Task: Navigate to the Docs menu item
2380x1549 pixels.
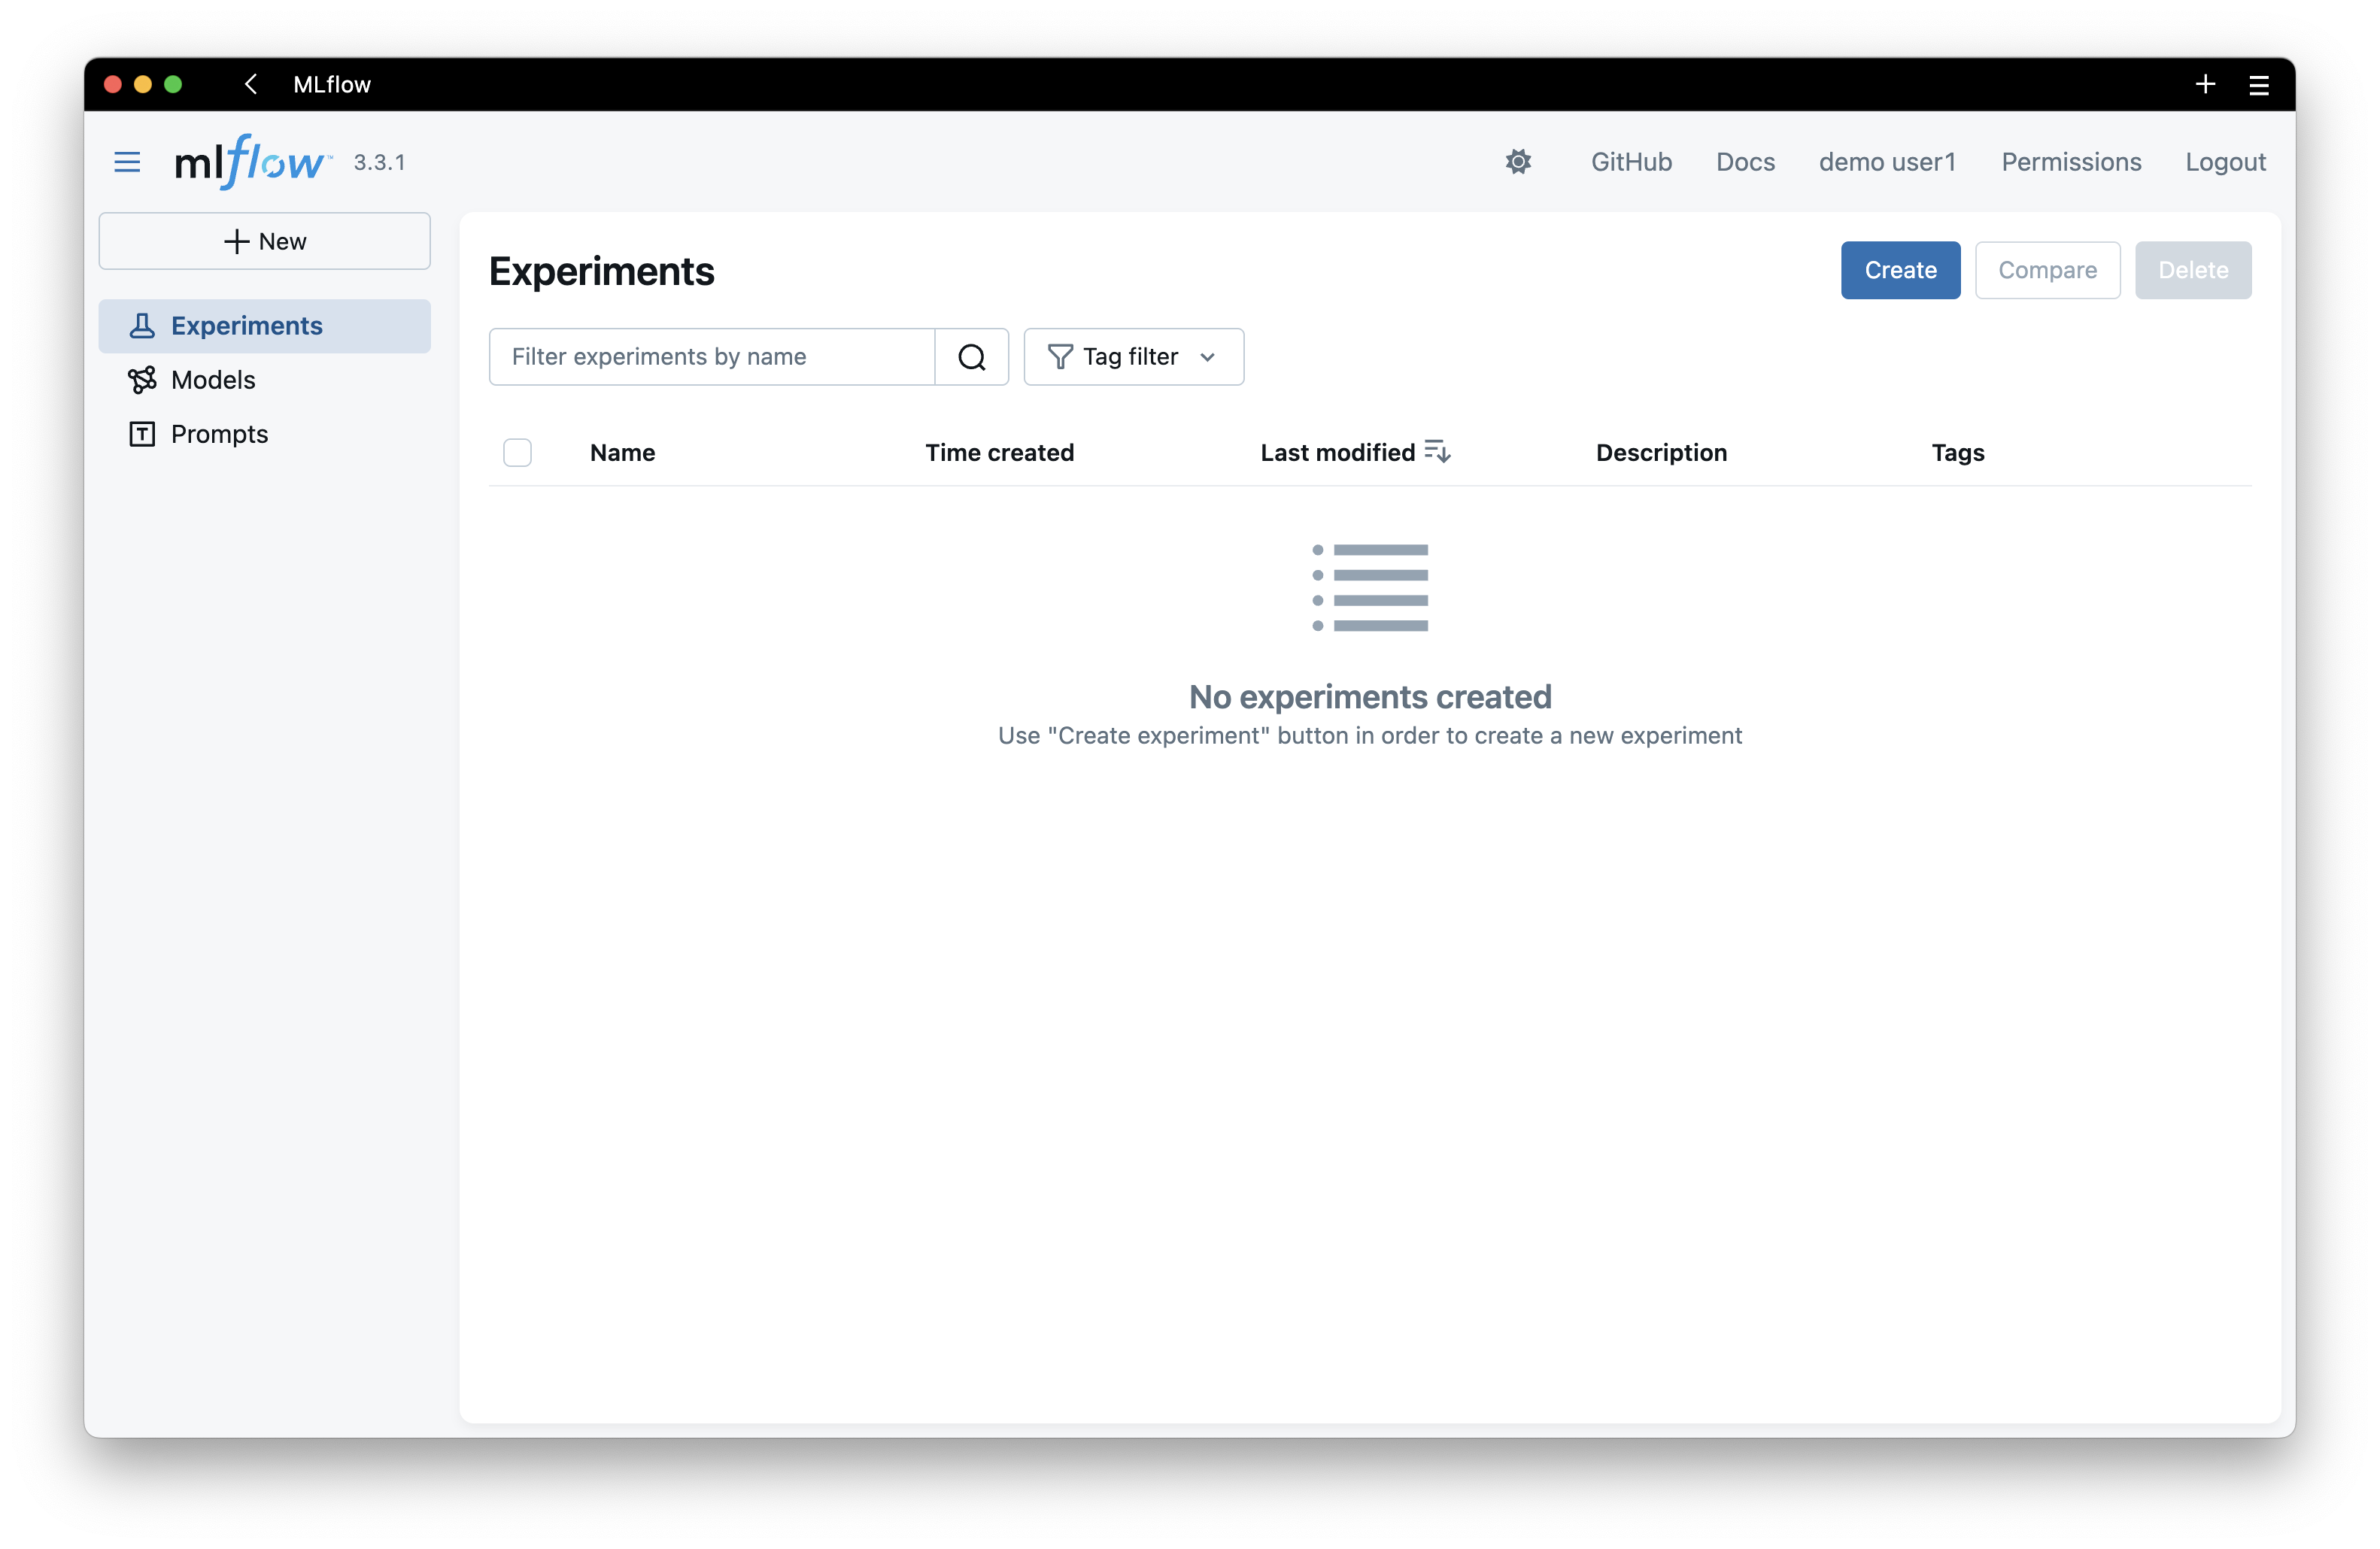Action: pyautogui.click(x=1745, y=161)
